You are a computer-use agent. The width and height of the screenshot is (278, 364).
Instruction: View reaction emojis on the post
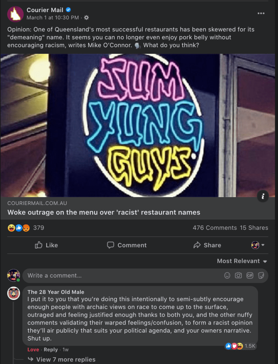pos(18,228)
